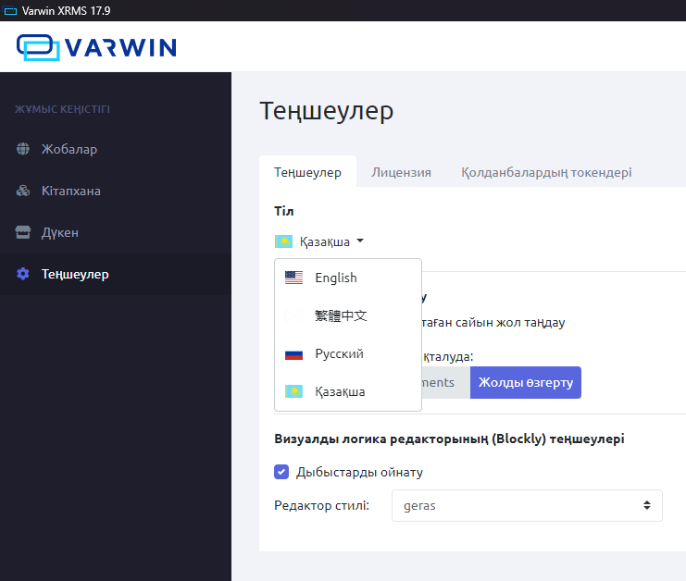
Task: Click the globe icon beside Жобалар
Action: (x=23, y=149)
